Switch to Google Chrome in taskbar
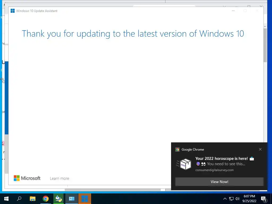This screenshot has width=272, height=204. [46, 199]
